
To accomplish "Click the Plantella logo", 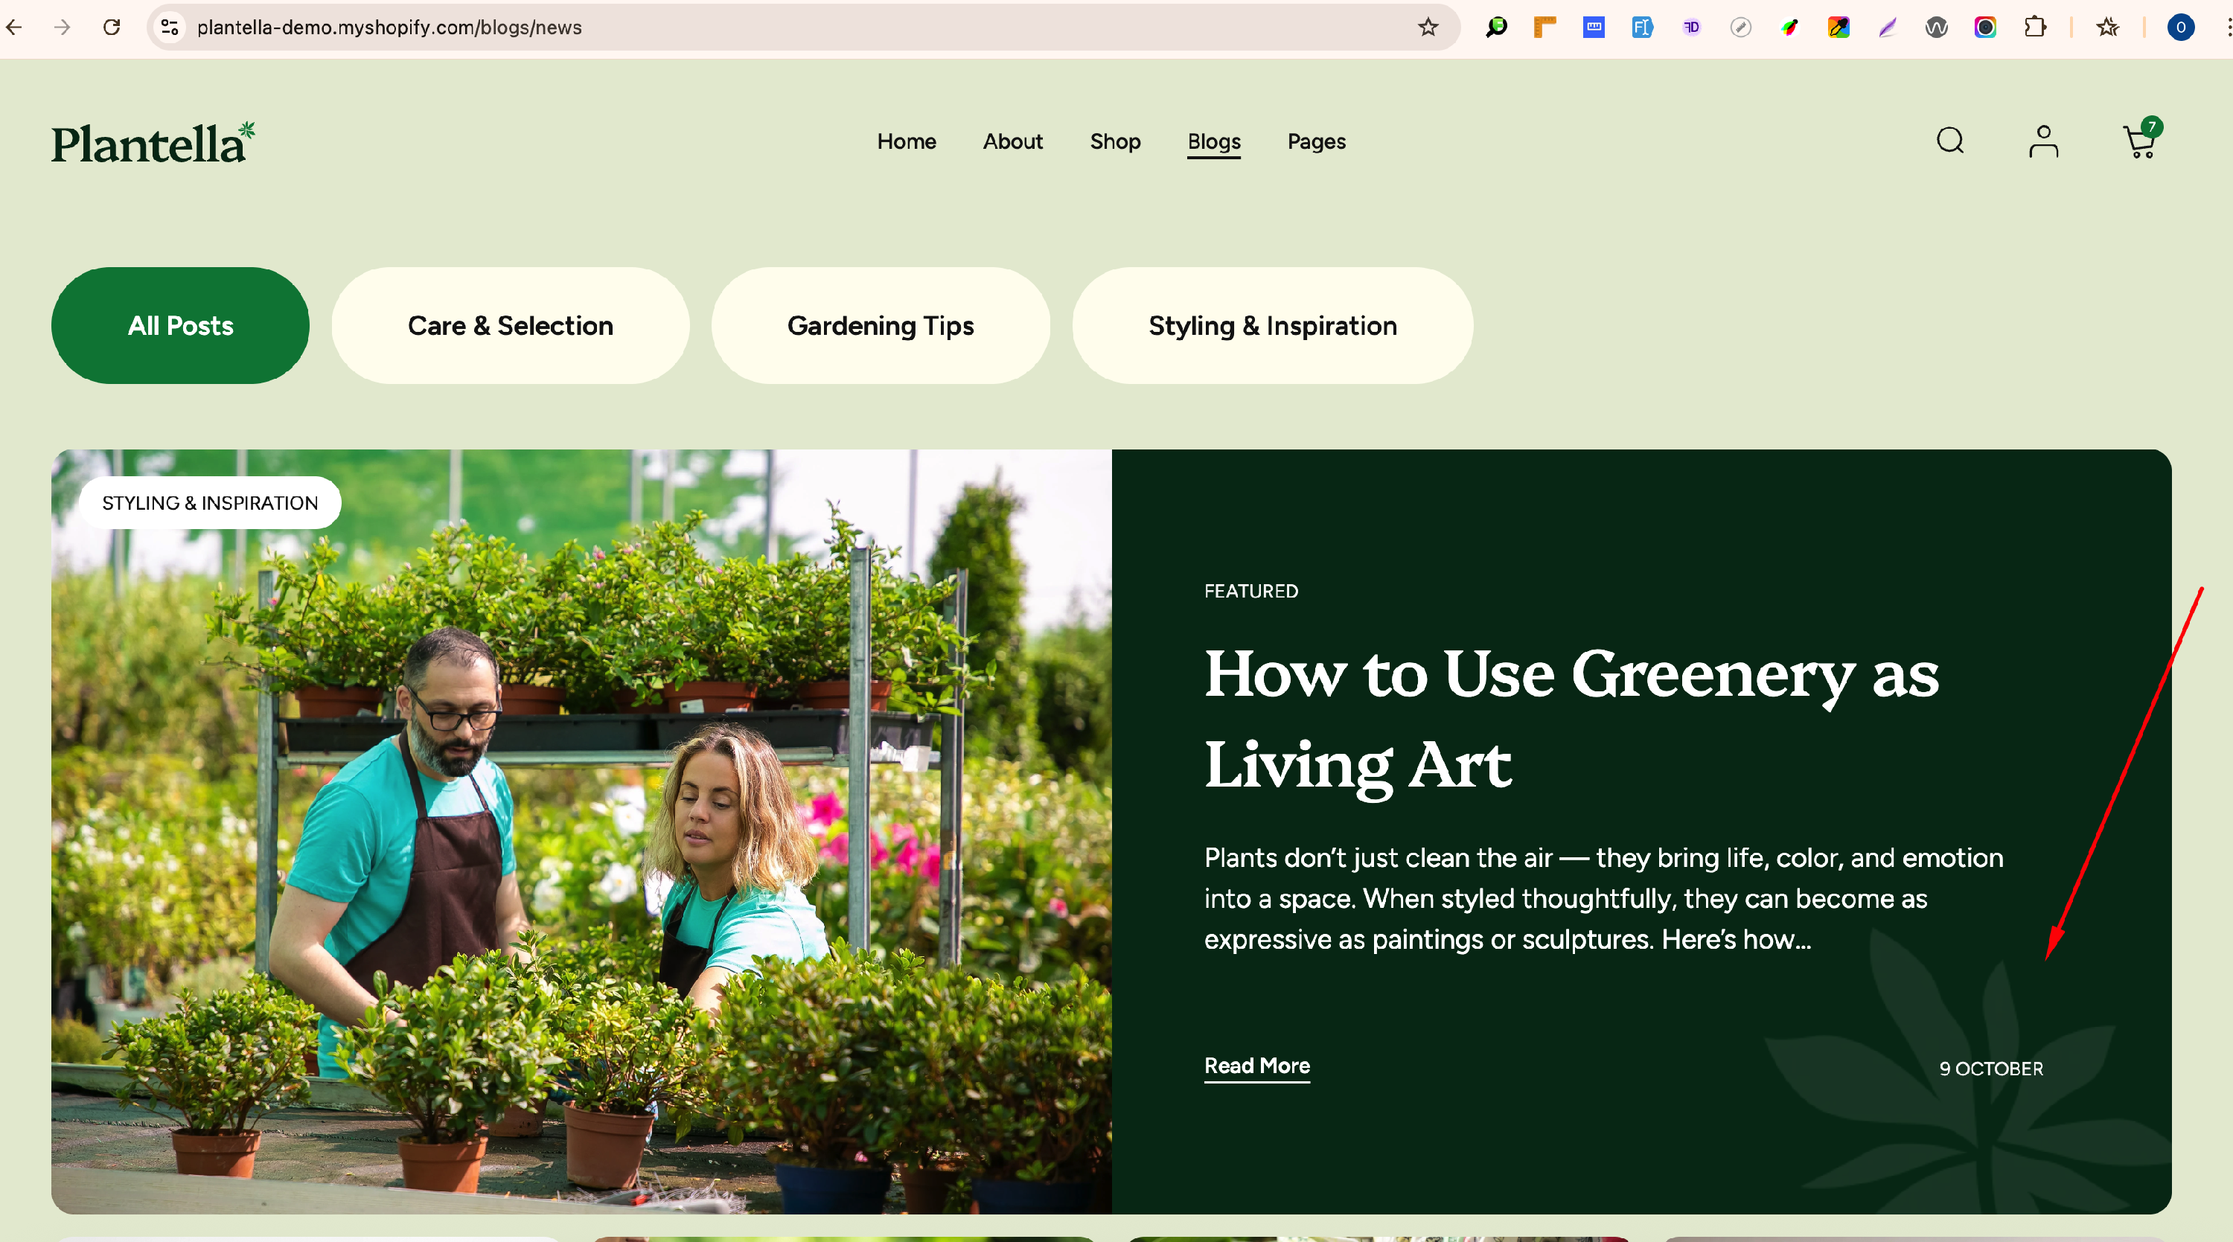I will (x=153, y=143).
